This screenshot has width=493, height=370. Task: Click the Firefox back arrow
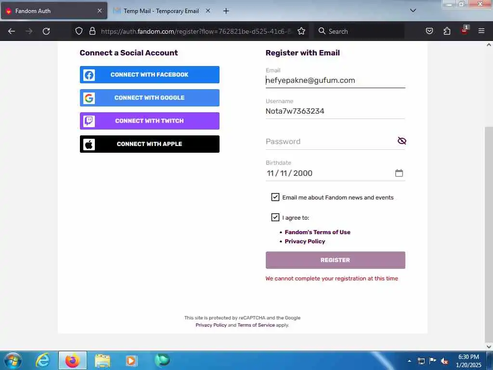coord(12,31)
